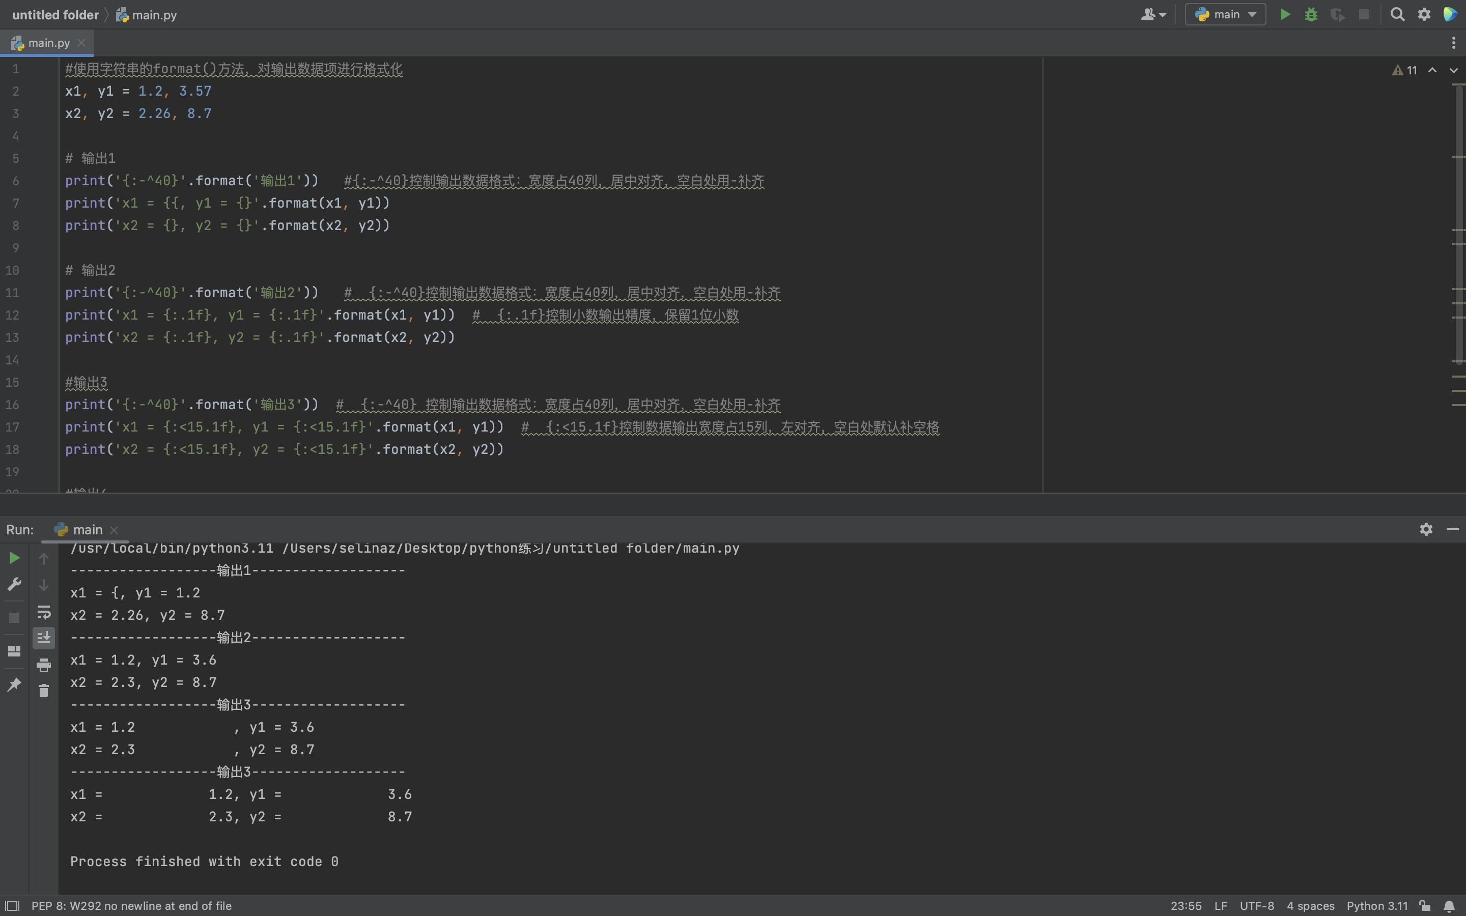Click the Debug bug icon
This screenshot has width=1466, height=916.
click(x=1311, y=15)
